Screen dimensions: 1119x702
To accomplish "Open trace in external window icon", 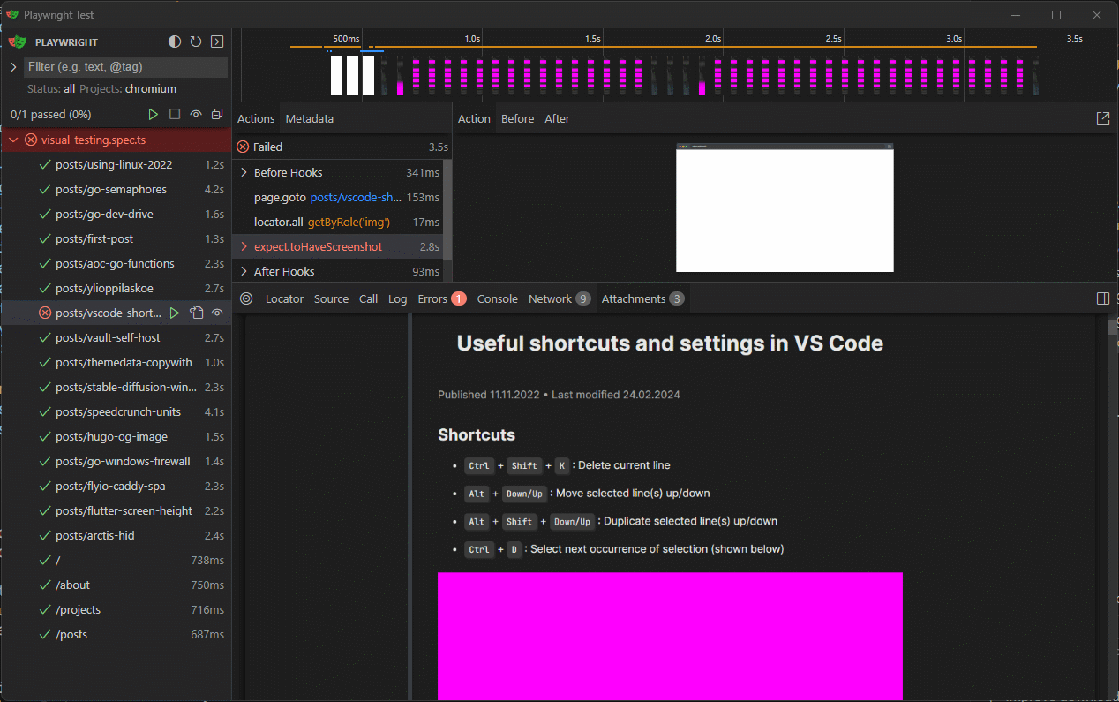I will (x=1102, y=117).
